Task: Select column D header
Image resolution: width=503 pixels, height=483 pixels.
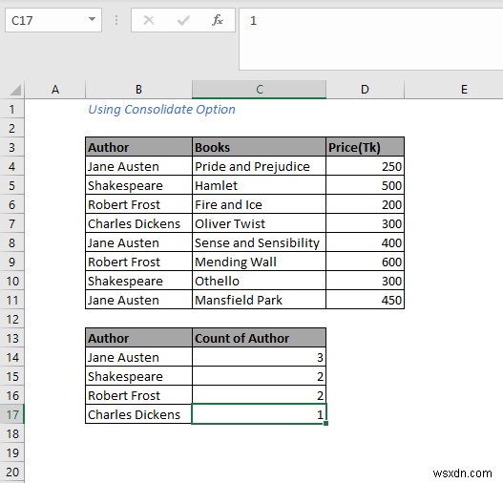Action: pyautogui.click(x=365, y=90)
